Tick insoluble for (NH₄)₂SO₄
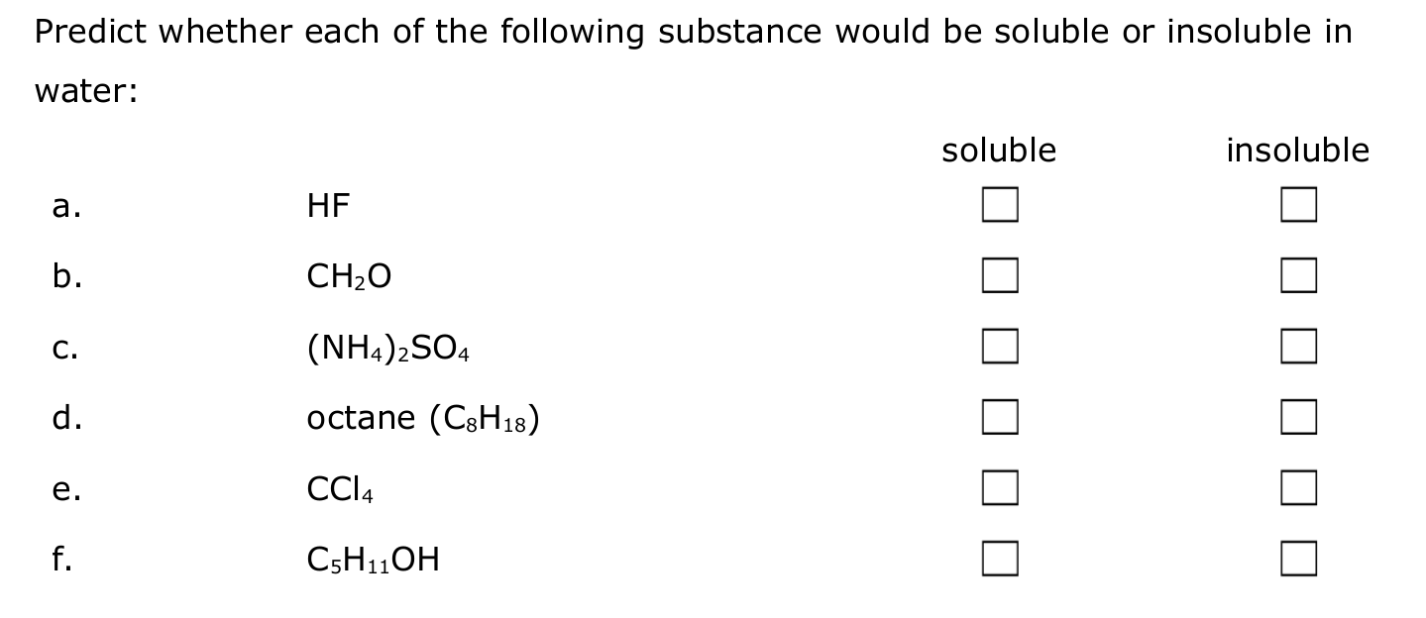This screenshot has width=1426, height=618. point(1298,347)
